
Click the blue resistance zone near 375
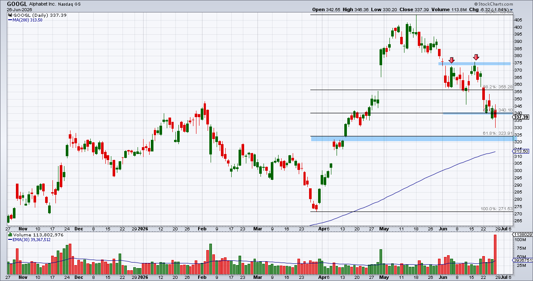475,64
